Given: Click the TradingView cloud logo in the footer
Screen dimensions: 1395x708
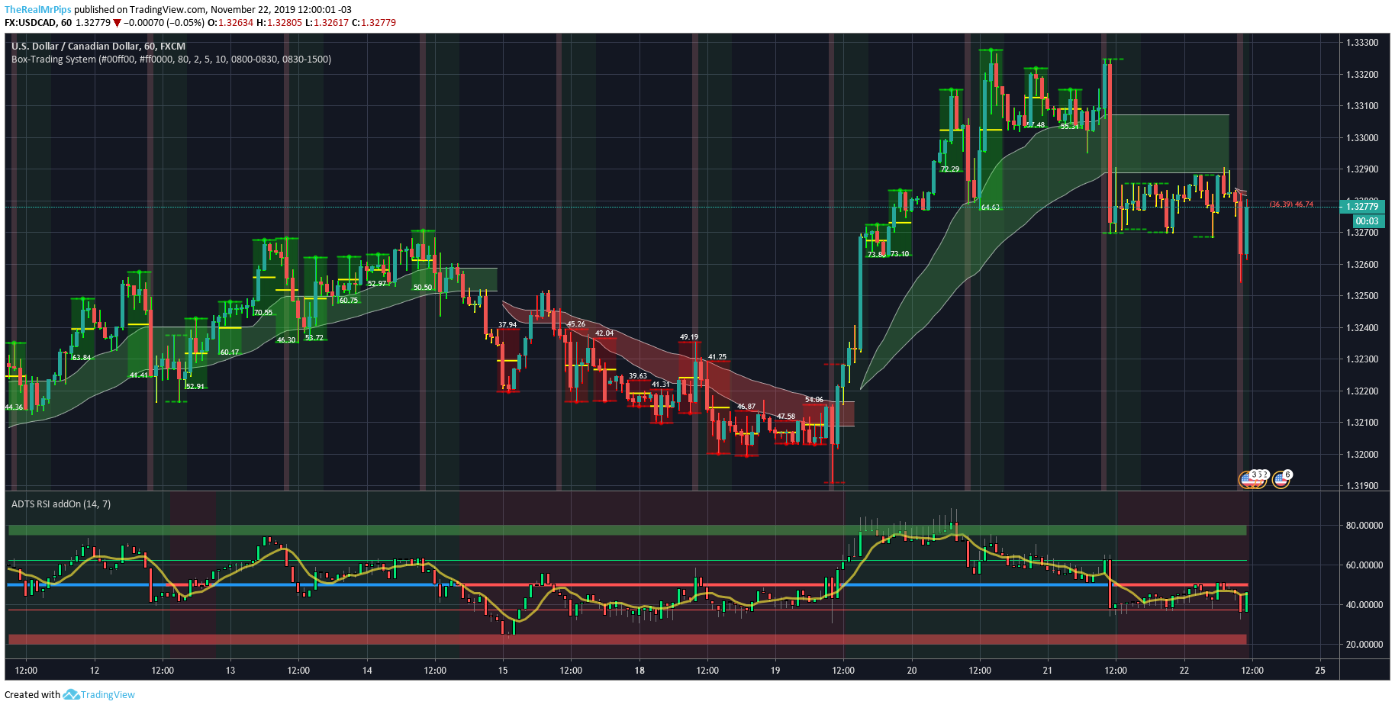Looking at the screenshot, I should coord(71,694).
